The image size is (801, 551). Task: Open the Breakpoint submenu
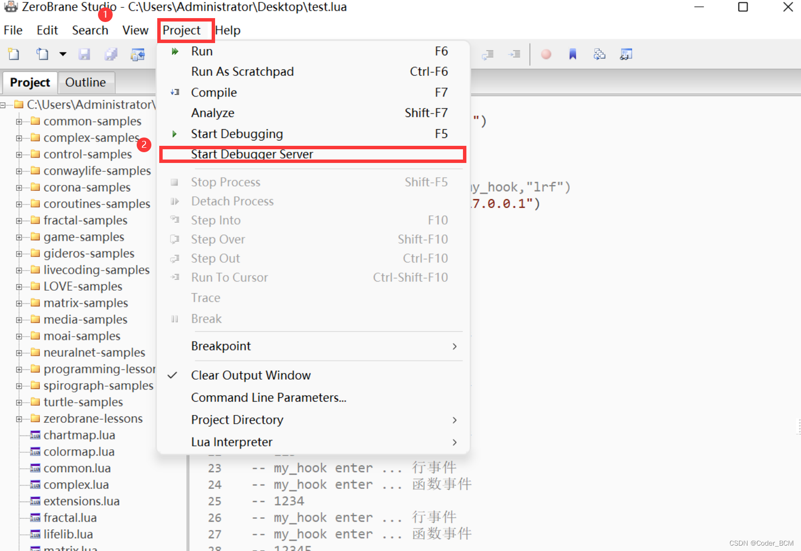[313, 346]
